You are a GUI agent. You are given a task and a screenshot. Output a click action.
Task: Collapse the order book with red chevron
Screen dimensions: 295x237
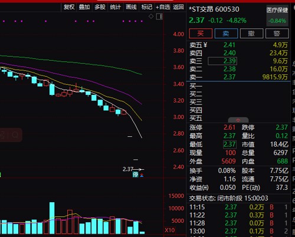[x=238, y=120]
